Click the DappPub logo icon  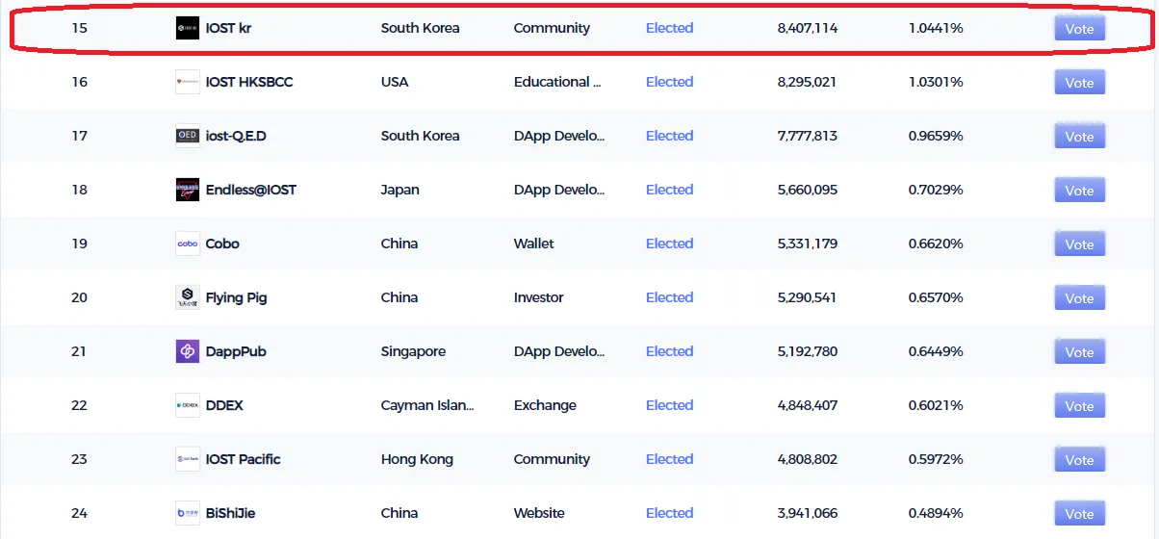(x=188, y=351)
